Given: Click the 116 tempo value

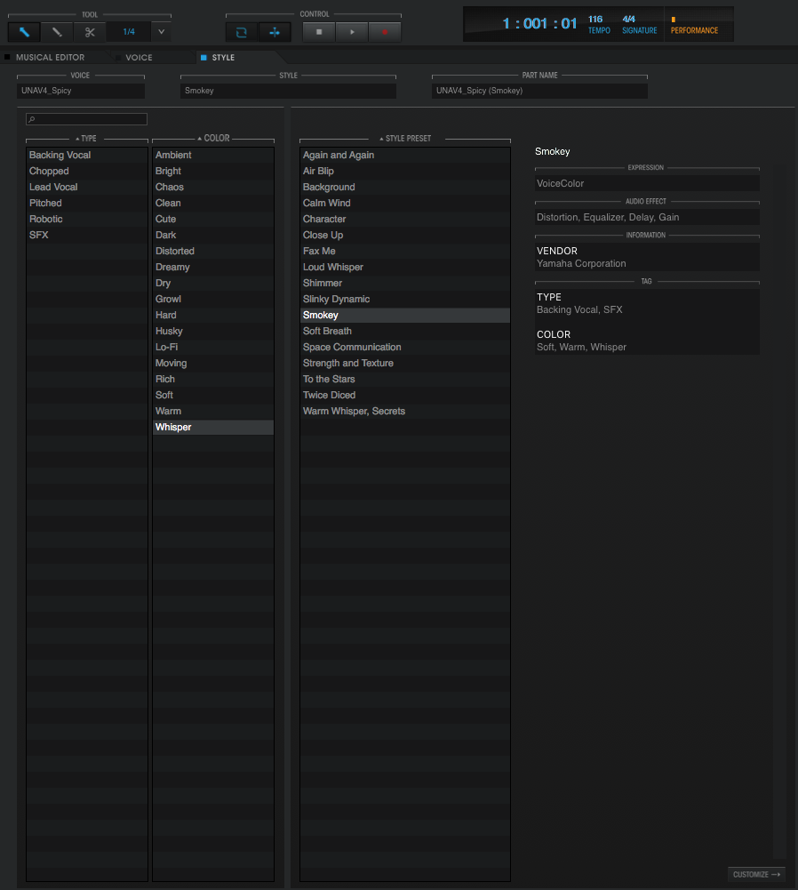Looking at the screenshot, I should click(595, 20).
